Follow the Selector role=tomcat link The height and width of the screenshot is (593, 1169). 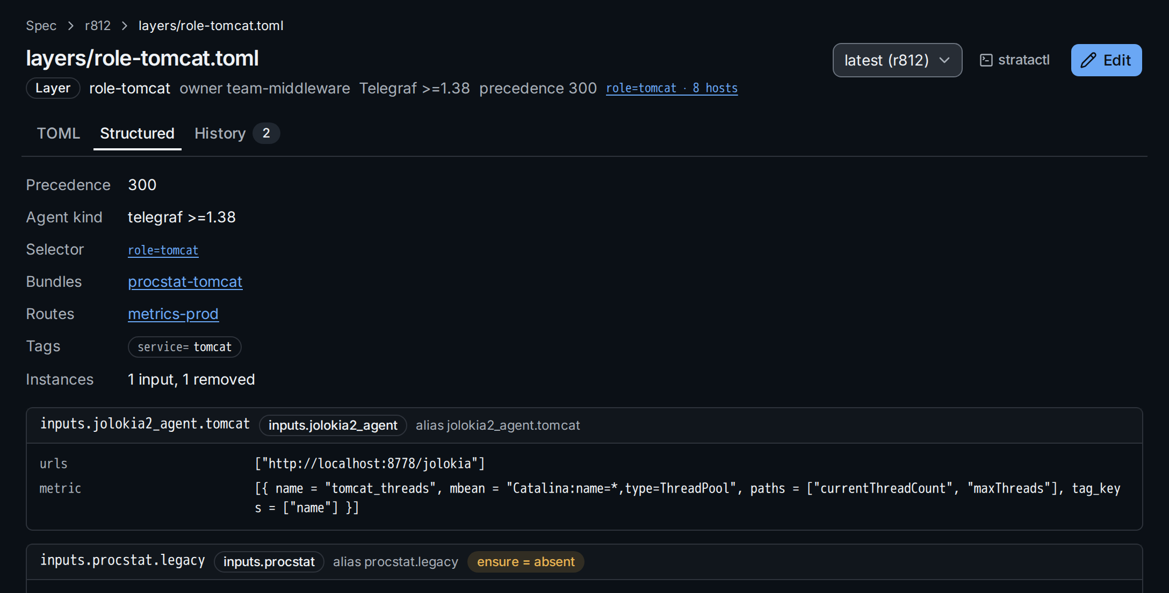(163, 250)
